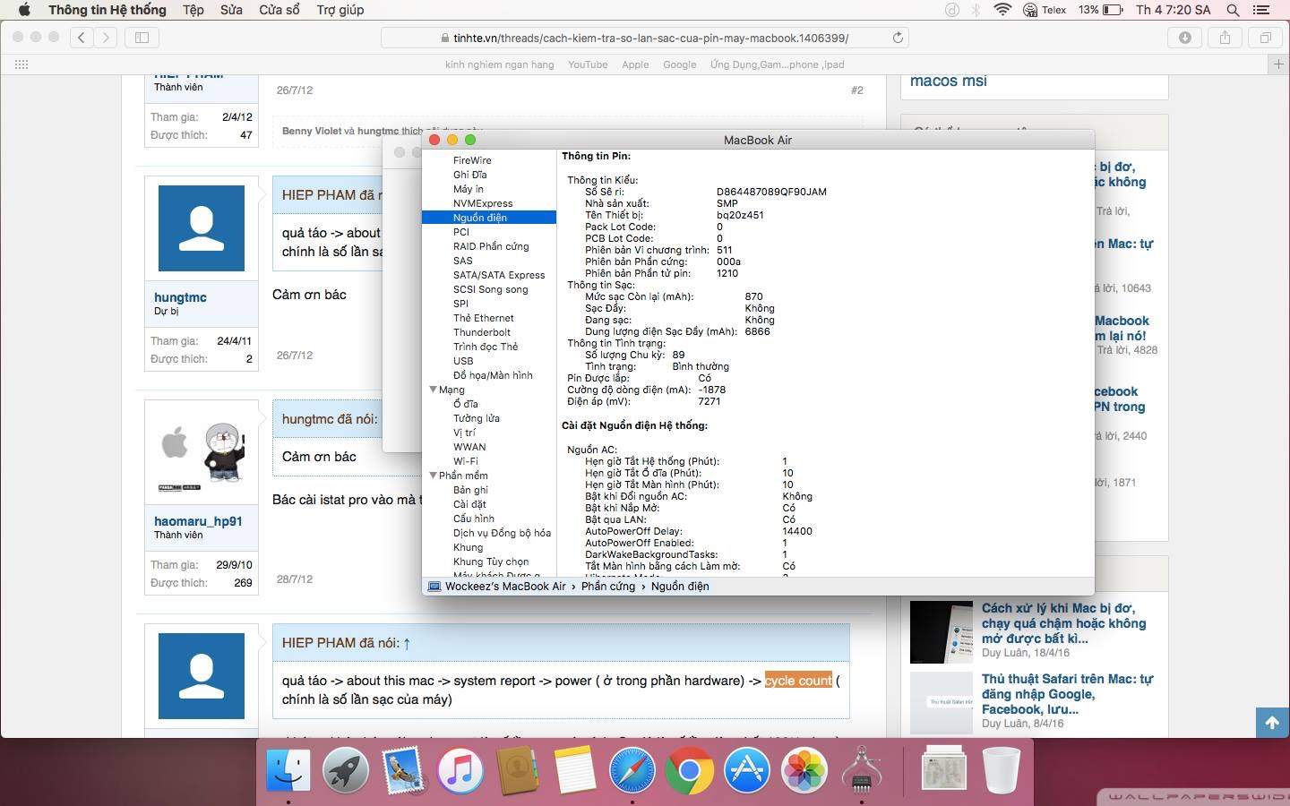Click Wi-Fi status icon
1290x806 pixels.
click(x=1003, y=10)
